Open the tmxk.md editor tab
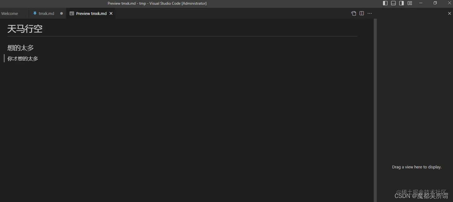Screen dimensions: 453x202 (x=47, y=13)
